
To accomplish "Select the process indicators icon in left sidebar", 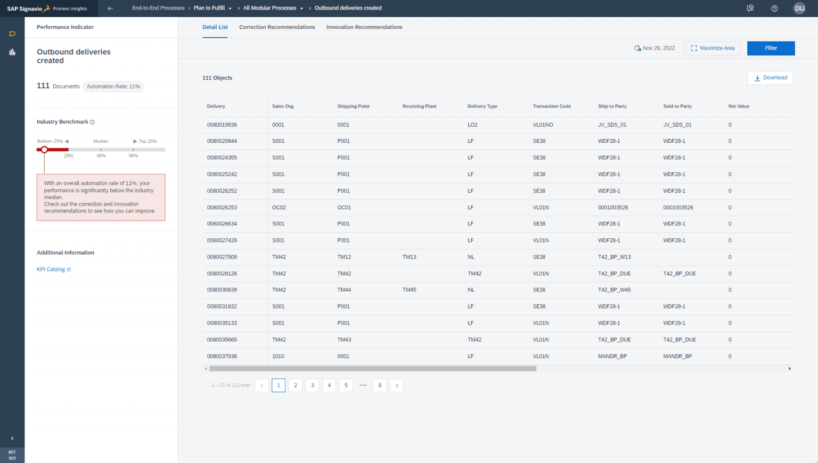I will coord(12,33).
